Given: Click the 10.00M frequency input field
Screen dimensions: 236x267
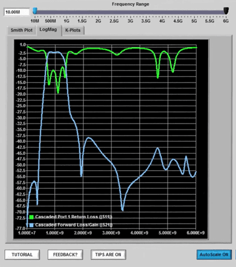Looking at the screenshot, I should [16, 12].
